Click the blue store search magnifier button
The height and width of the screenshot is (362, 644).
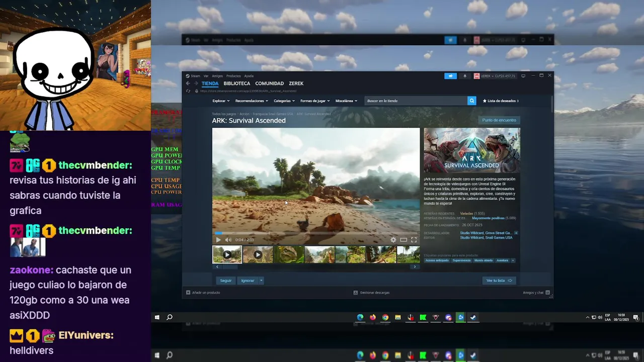click(x=471, y=101)
